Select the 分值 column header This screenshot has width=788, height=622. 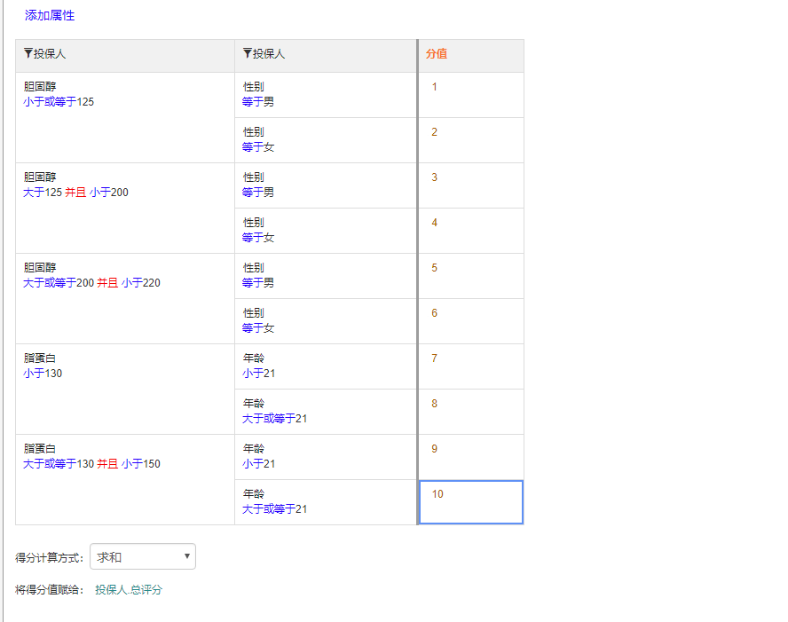point(437,54)
